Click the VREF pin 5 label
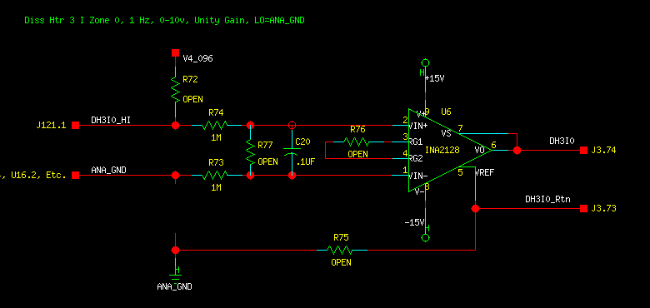 coord(484,172)
